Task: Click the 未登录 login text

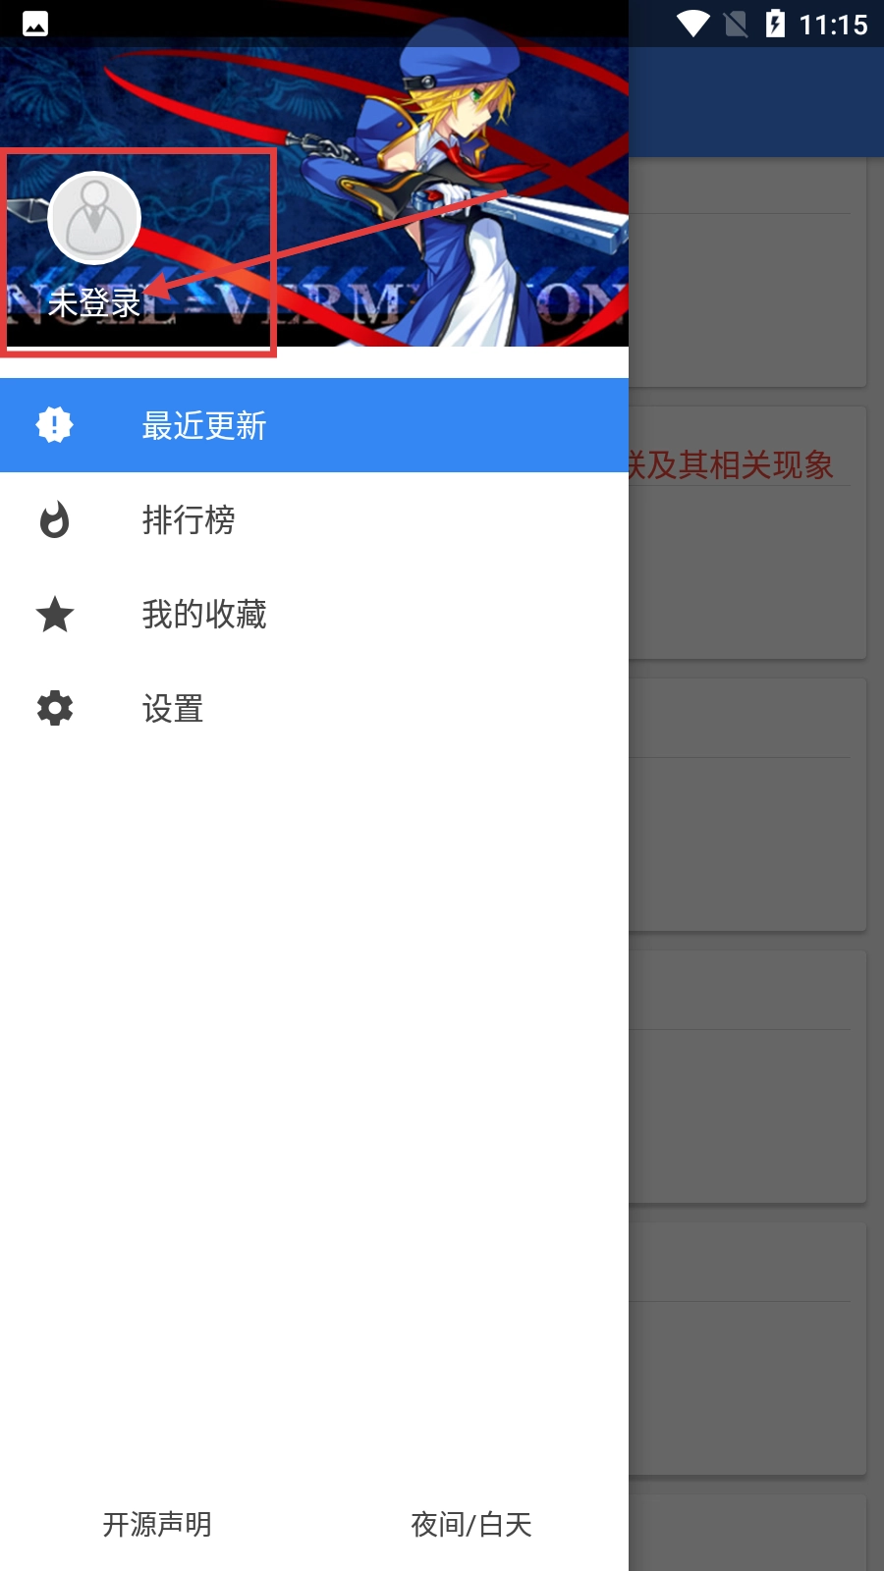Action: [94, 302]
